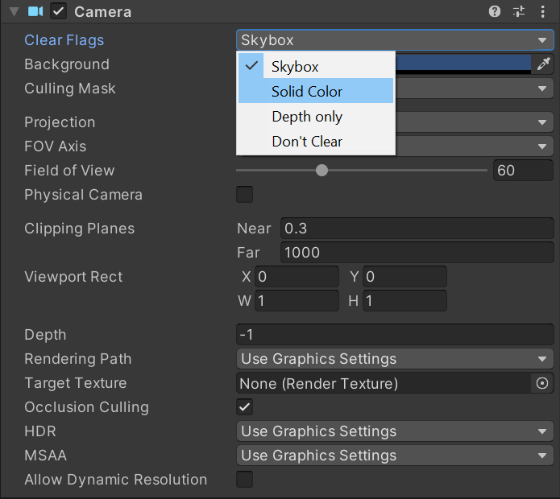Open the HDR dropdown
Image resolution: width=560 pixels, height=499 pixels.
pyautogui.click(x=395, y=431)
